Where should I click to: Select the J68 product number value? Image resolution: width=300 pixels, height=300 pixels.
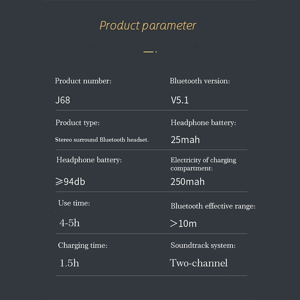63,100
